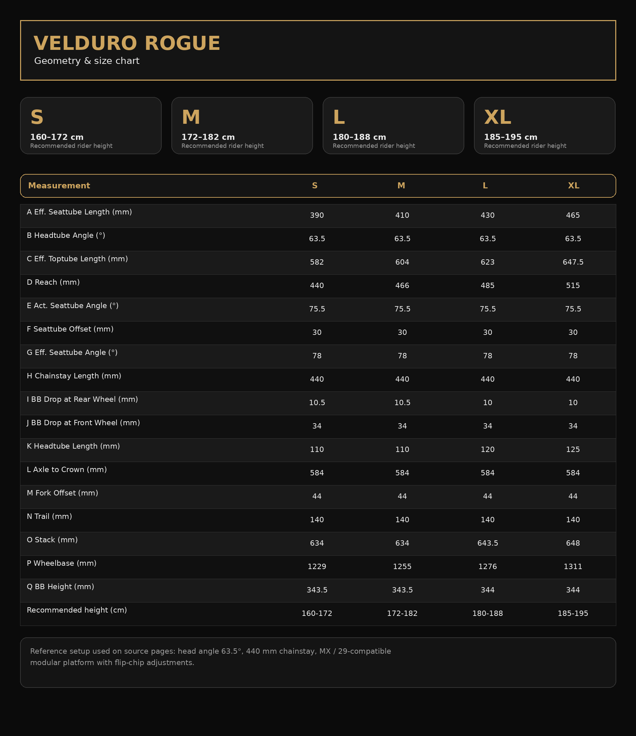Select the N Trail (mm) row label
636x736 pixels.
pyautogui.click(x=50, y=517)
